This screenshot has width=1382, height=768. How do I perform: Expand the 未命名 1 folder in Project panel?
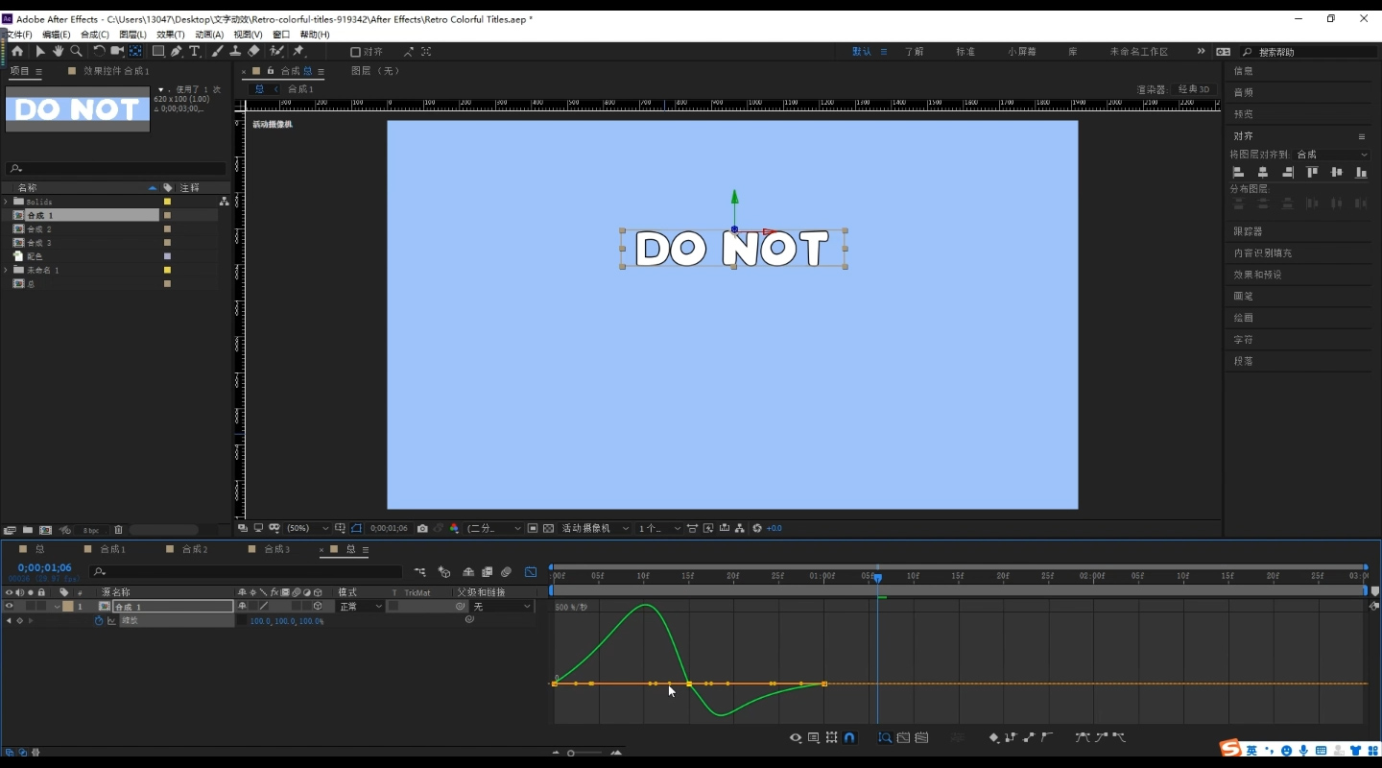pos(6,271)
